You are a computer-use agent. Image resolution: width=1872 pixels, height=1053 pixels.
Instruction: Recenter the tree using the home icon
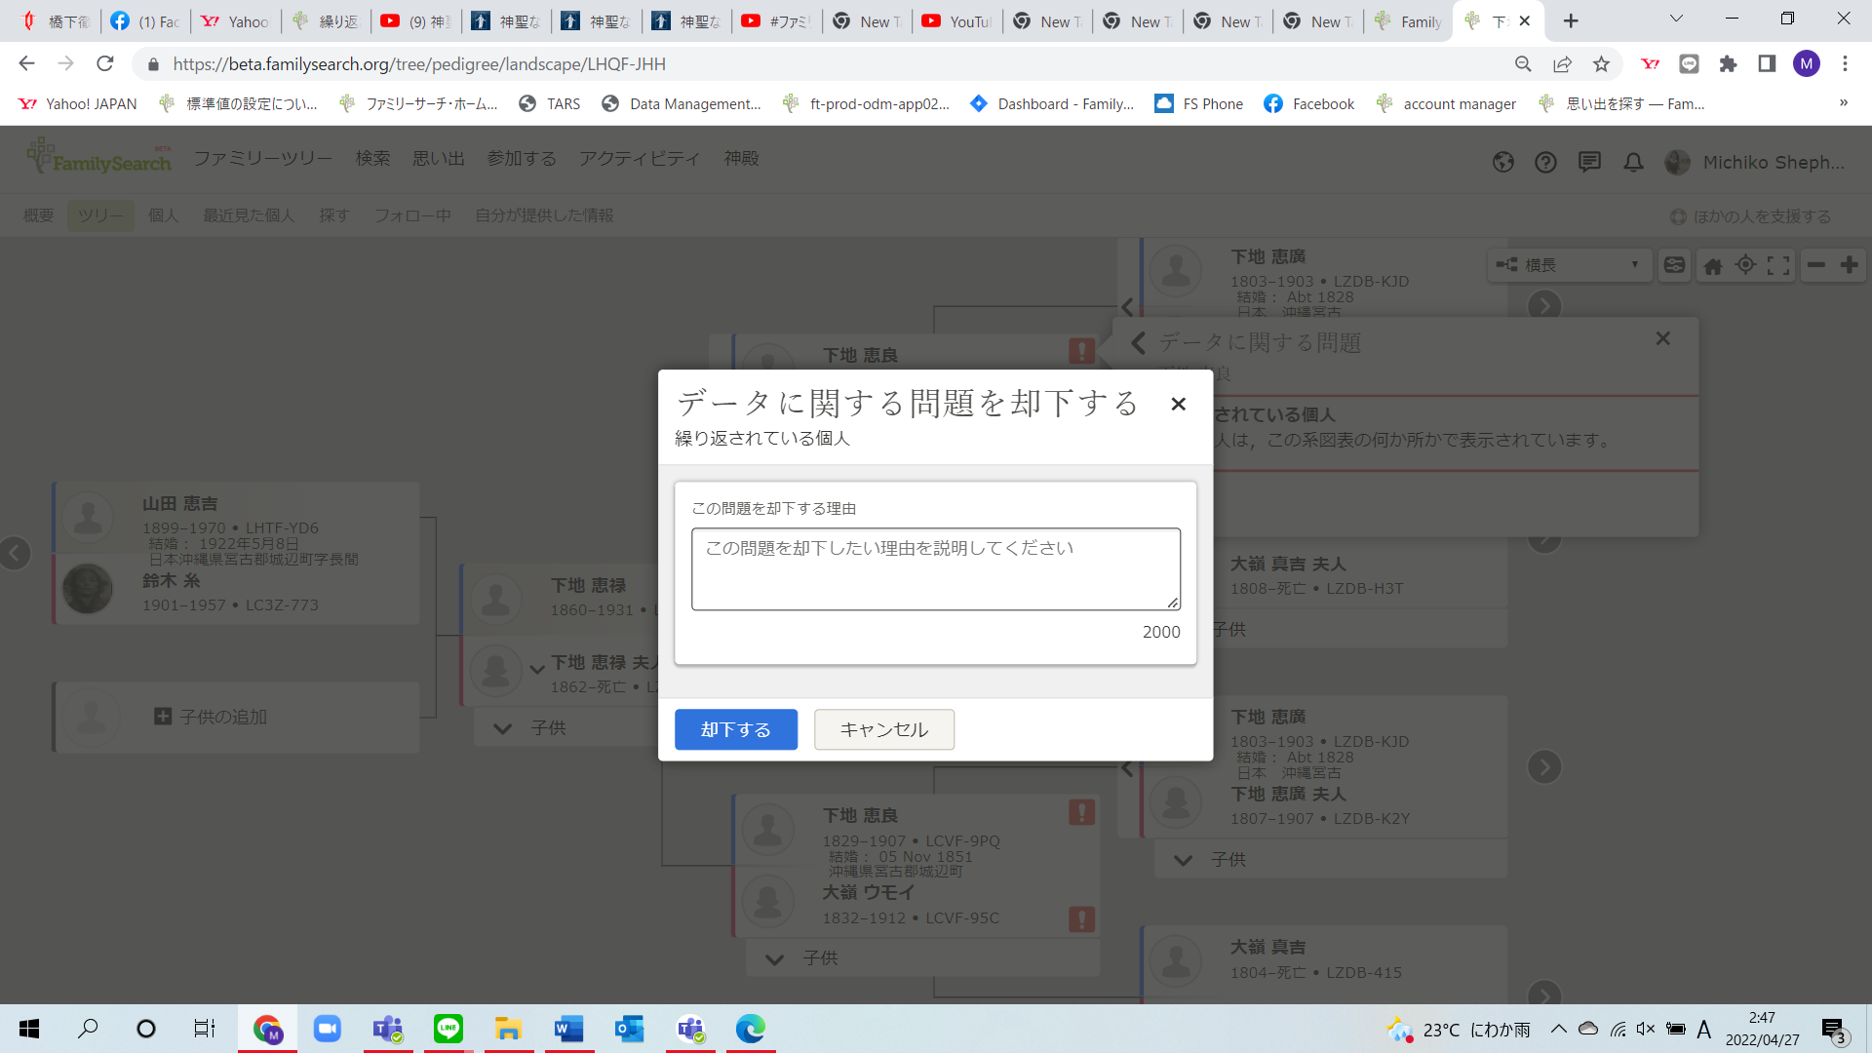coord(1713,264)
